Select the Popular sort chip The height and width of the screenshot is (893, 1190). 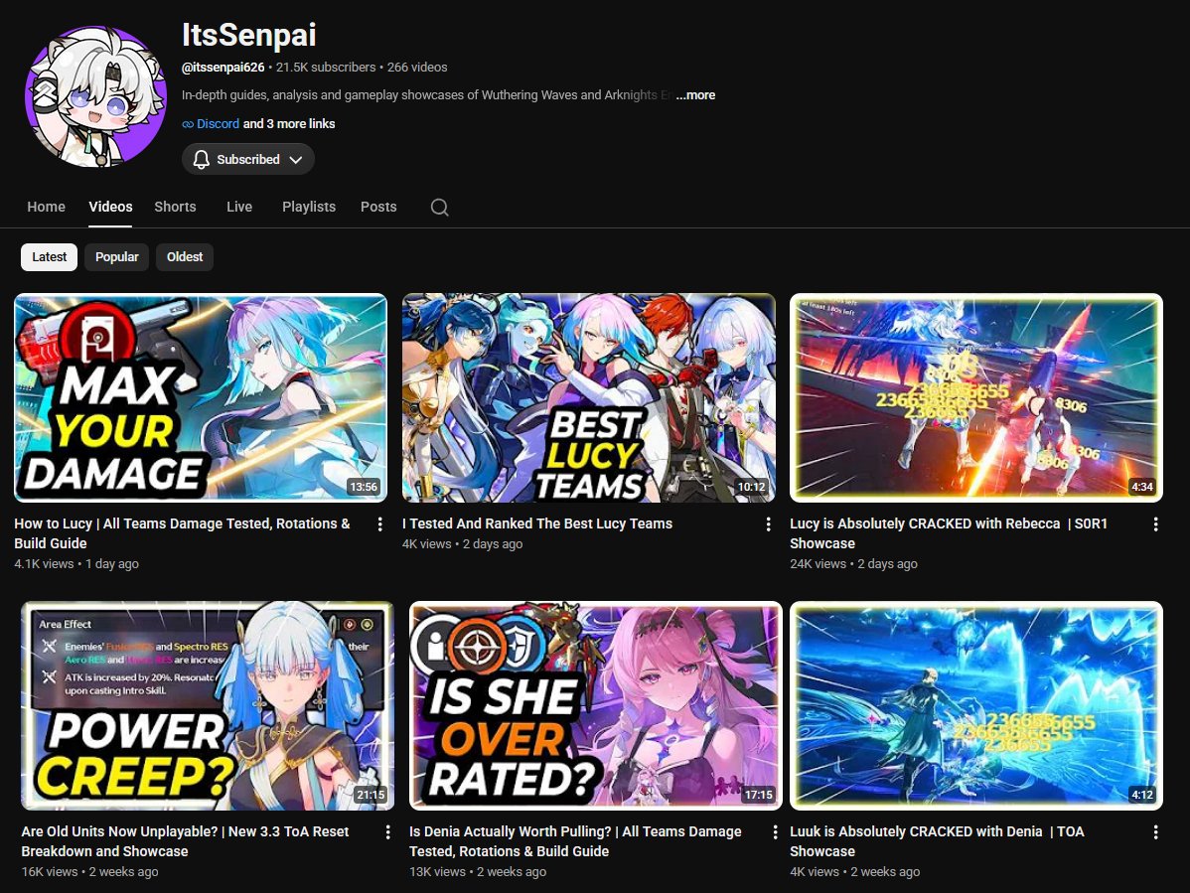[117, 257]
